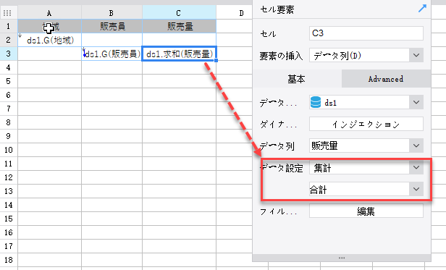Click the インジェクション button

[x=366, y=124]
